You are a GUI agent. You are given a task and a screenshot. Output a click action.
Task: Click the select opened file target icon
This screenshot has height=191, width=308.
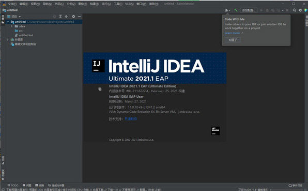[x=54, y=17]
